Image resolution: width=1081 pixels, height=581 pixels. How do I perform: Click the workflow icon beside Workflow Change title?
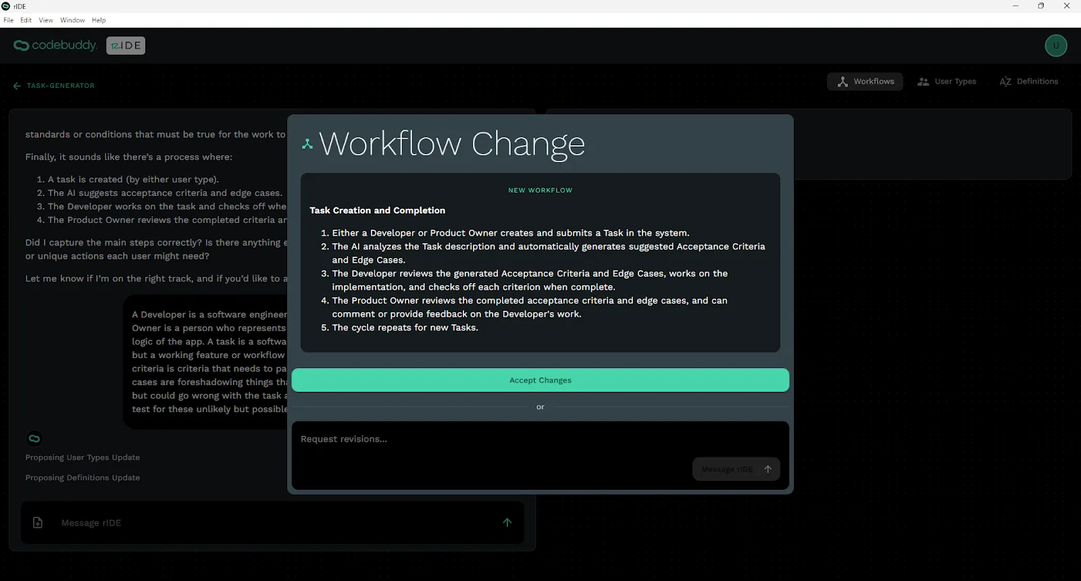307,144
